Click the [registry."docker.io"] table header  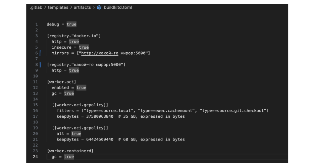74,36
